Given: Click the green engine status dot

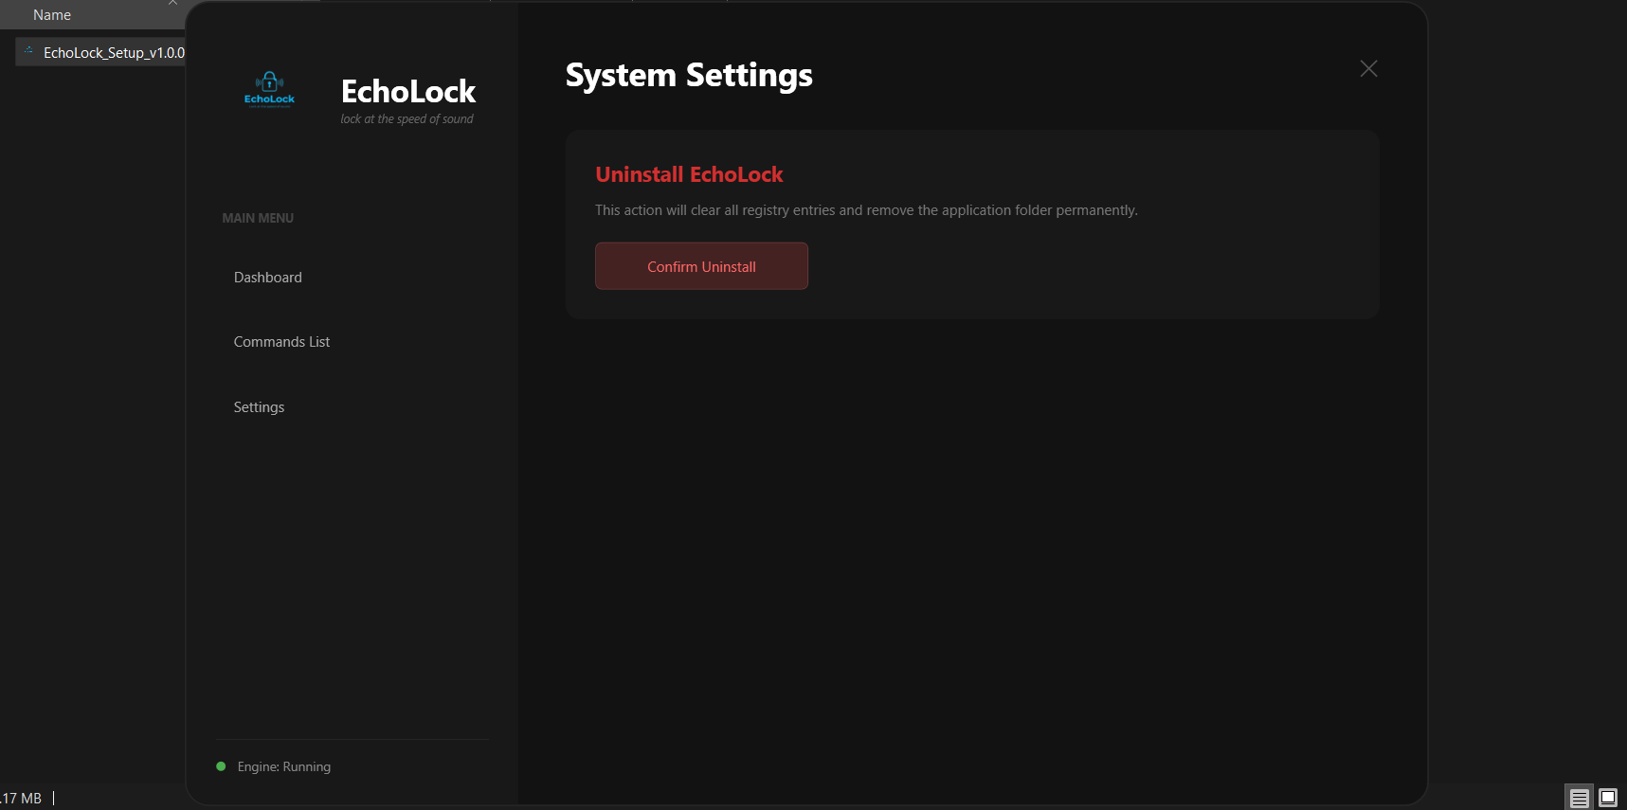Looking at the screenshot, I should 221,766.
